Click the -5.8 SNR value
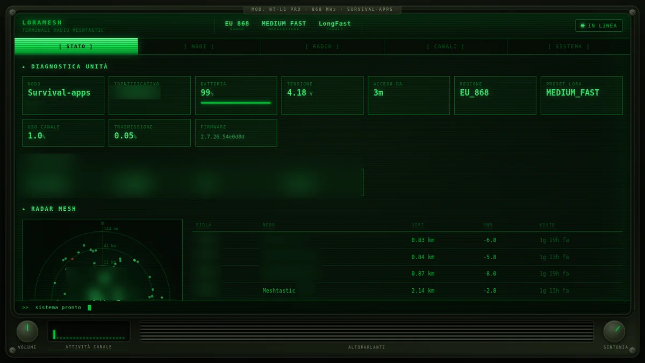Image resolution: width=645 pixels, height=363 pixels. (x=490, y=257)
